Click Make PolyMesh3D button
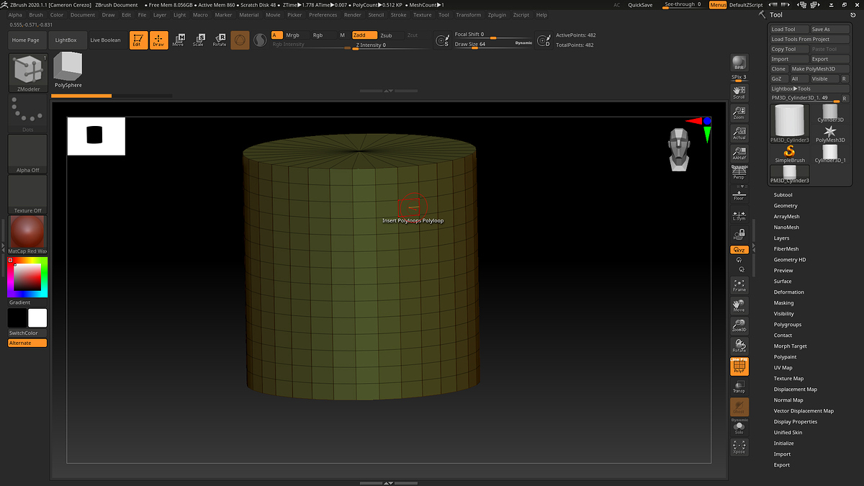 click(x=819, y=68)
